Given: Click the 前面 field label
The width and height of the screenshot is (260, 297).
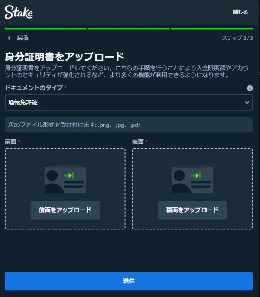Looking at the screenshot, I should (11, 142).
